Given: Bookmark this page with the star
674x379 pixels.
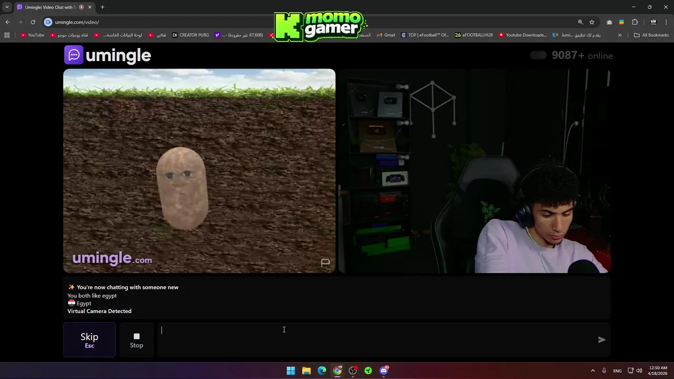Looking at the screenshot, I should tap(592, 22).
